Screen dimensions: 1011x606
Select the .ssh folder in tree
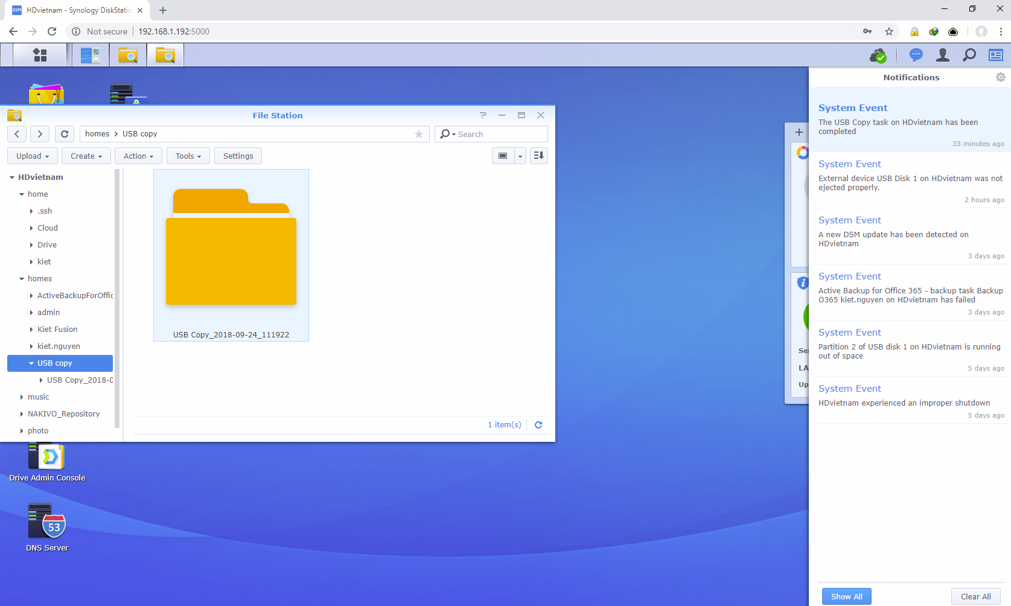[x=45, y=211]
